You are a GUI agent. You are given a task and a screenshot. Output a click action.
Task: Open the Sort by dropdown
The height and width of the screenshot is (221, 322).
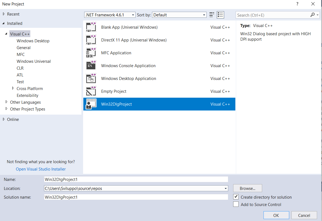[179, 15]
